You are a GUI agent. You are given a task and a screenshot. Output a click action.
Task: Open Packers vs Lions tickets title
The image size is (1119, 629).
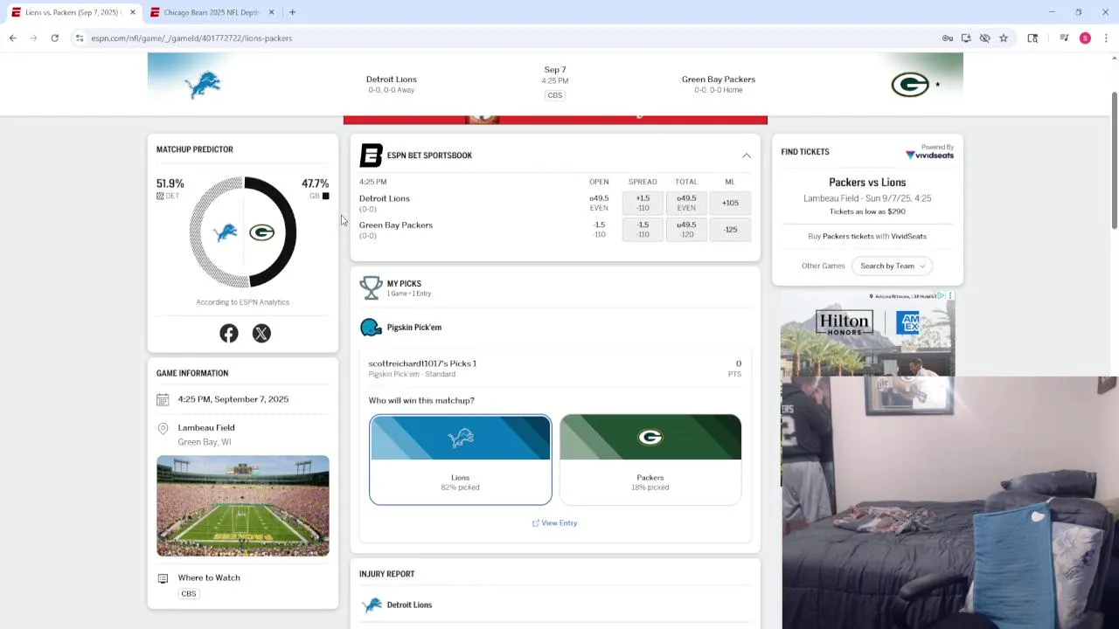click(x=867, y=182)
